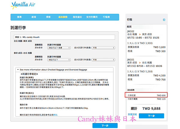Click 下一步 button below the baggage form
This screenshot has width=180, height=129.
point(105,126)
